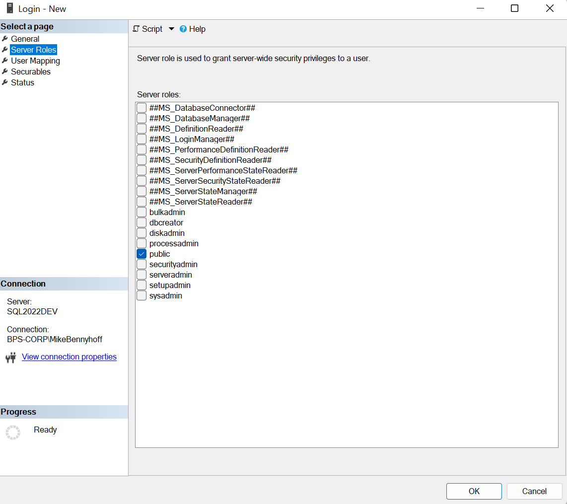This screenshot has height=504, width=567.
Task: Tick the ##MS_ServerStateReader## checkbox
Action: tap(142, 202)
